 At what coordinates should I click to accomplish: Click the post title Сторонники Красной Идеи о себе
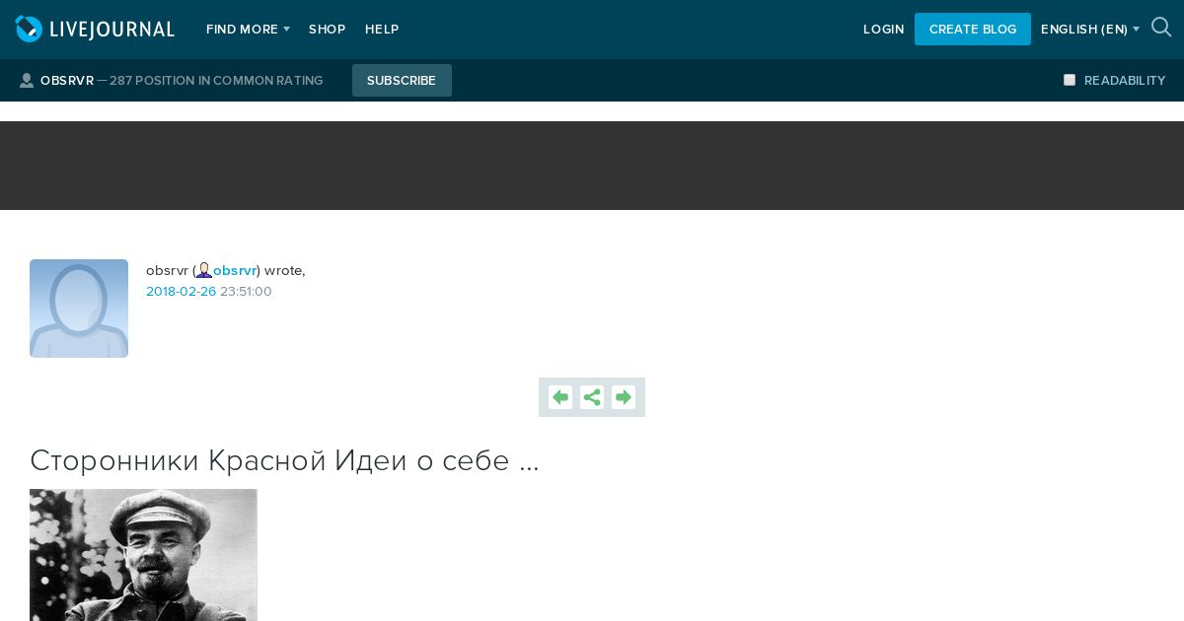284,460
